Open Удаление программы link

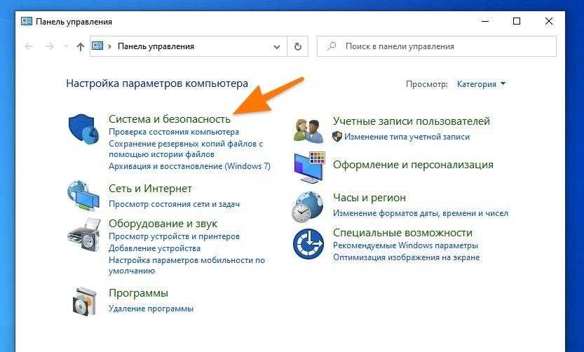[151, 309]
